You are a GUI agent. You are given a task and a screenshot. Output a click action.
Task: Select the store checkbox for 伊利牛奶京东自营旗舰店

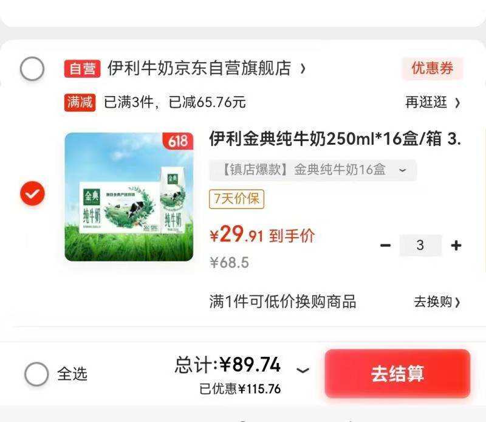click(32, 69)
